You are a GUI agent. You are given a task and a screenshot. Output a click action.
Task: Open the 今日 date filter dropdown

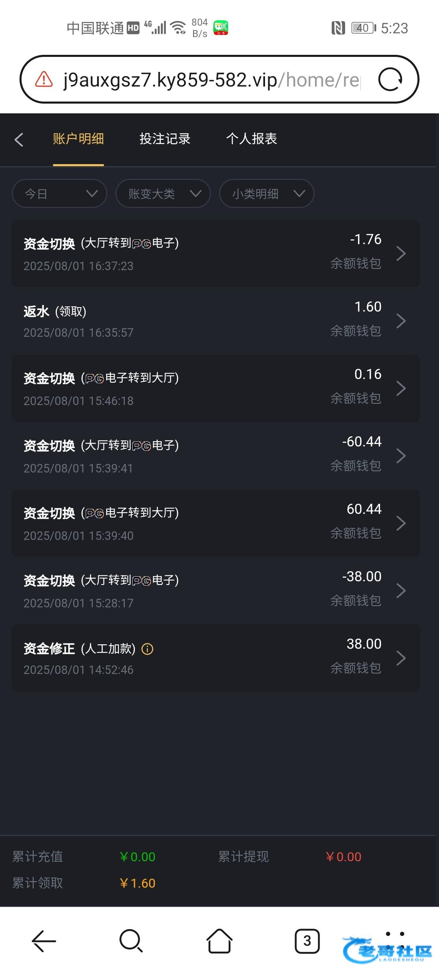point(59,193)
